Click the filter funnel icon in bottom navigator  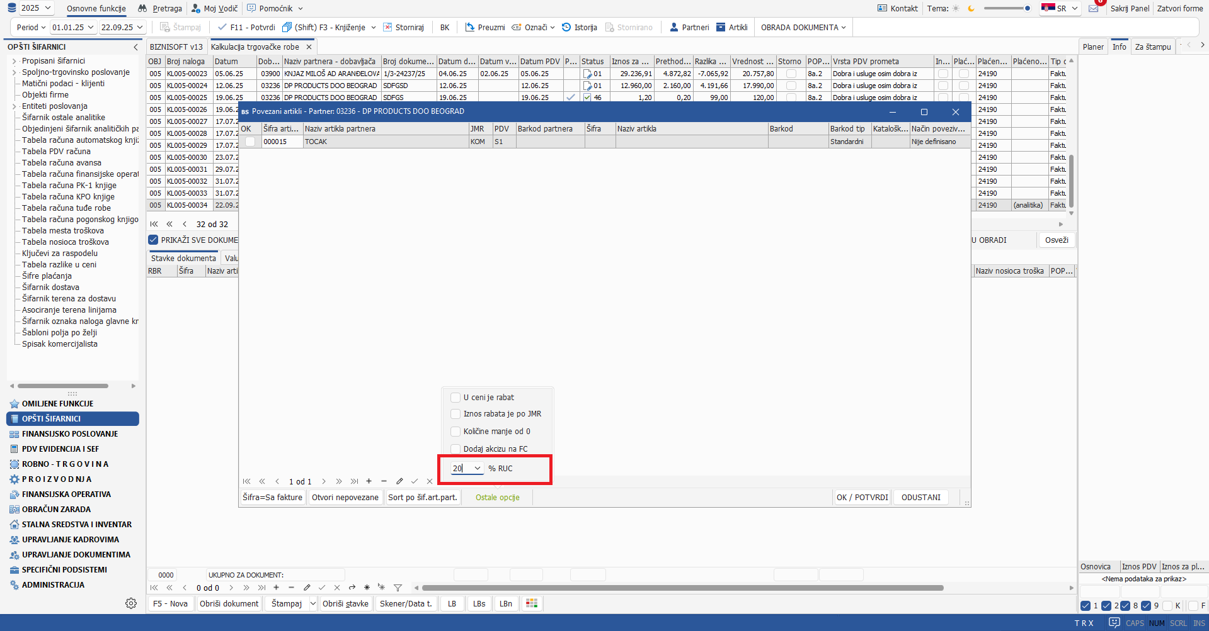(398, 588)
